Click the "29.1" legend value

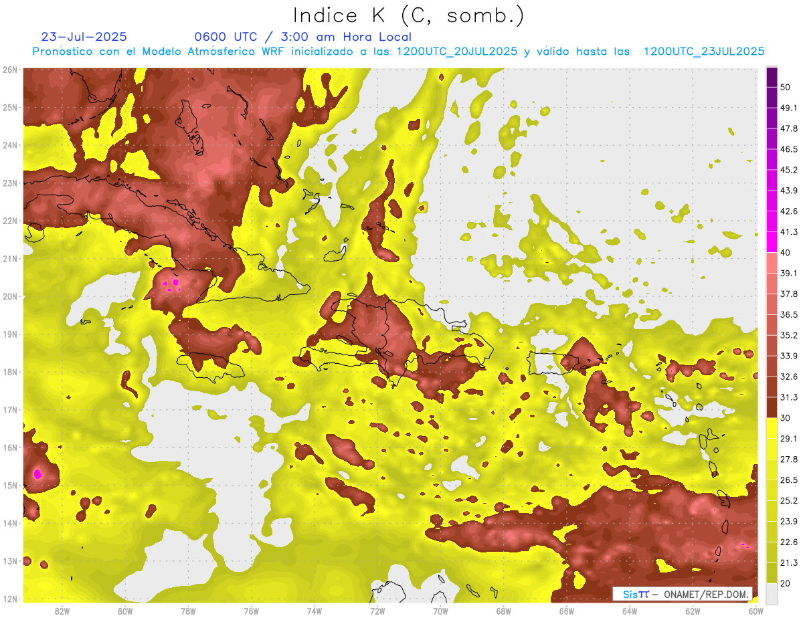788,439
